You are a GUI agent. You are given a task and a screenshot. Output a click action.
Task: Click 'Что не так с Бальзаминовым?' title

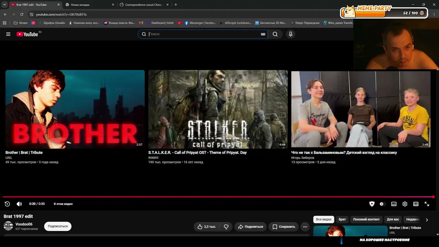(344, 153)
